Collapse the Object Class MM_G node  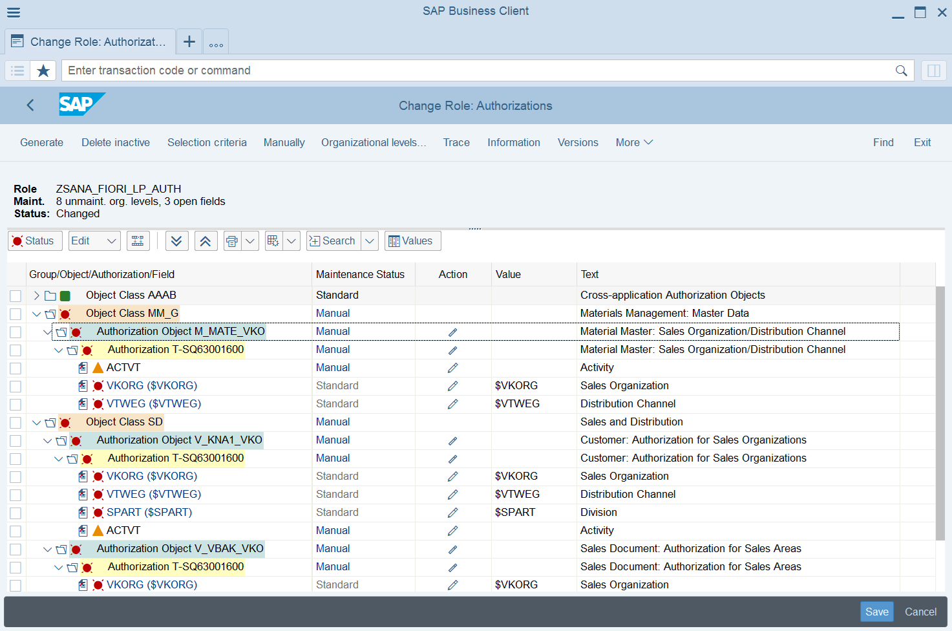click(37, 314)
